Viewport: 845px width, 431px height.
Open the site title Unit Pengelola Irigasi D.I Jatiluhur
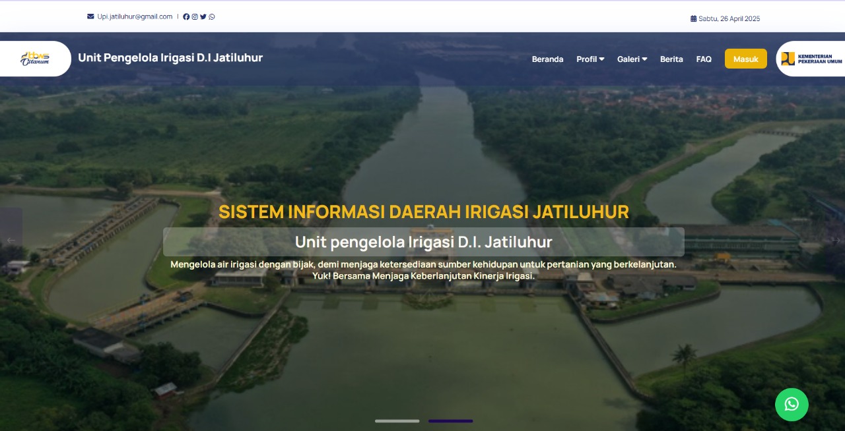[x=170, y=57]
